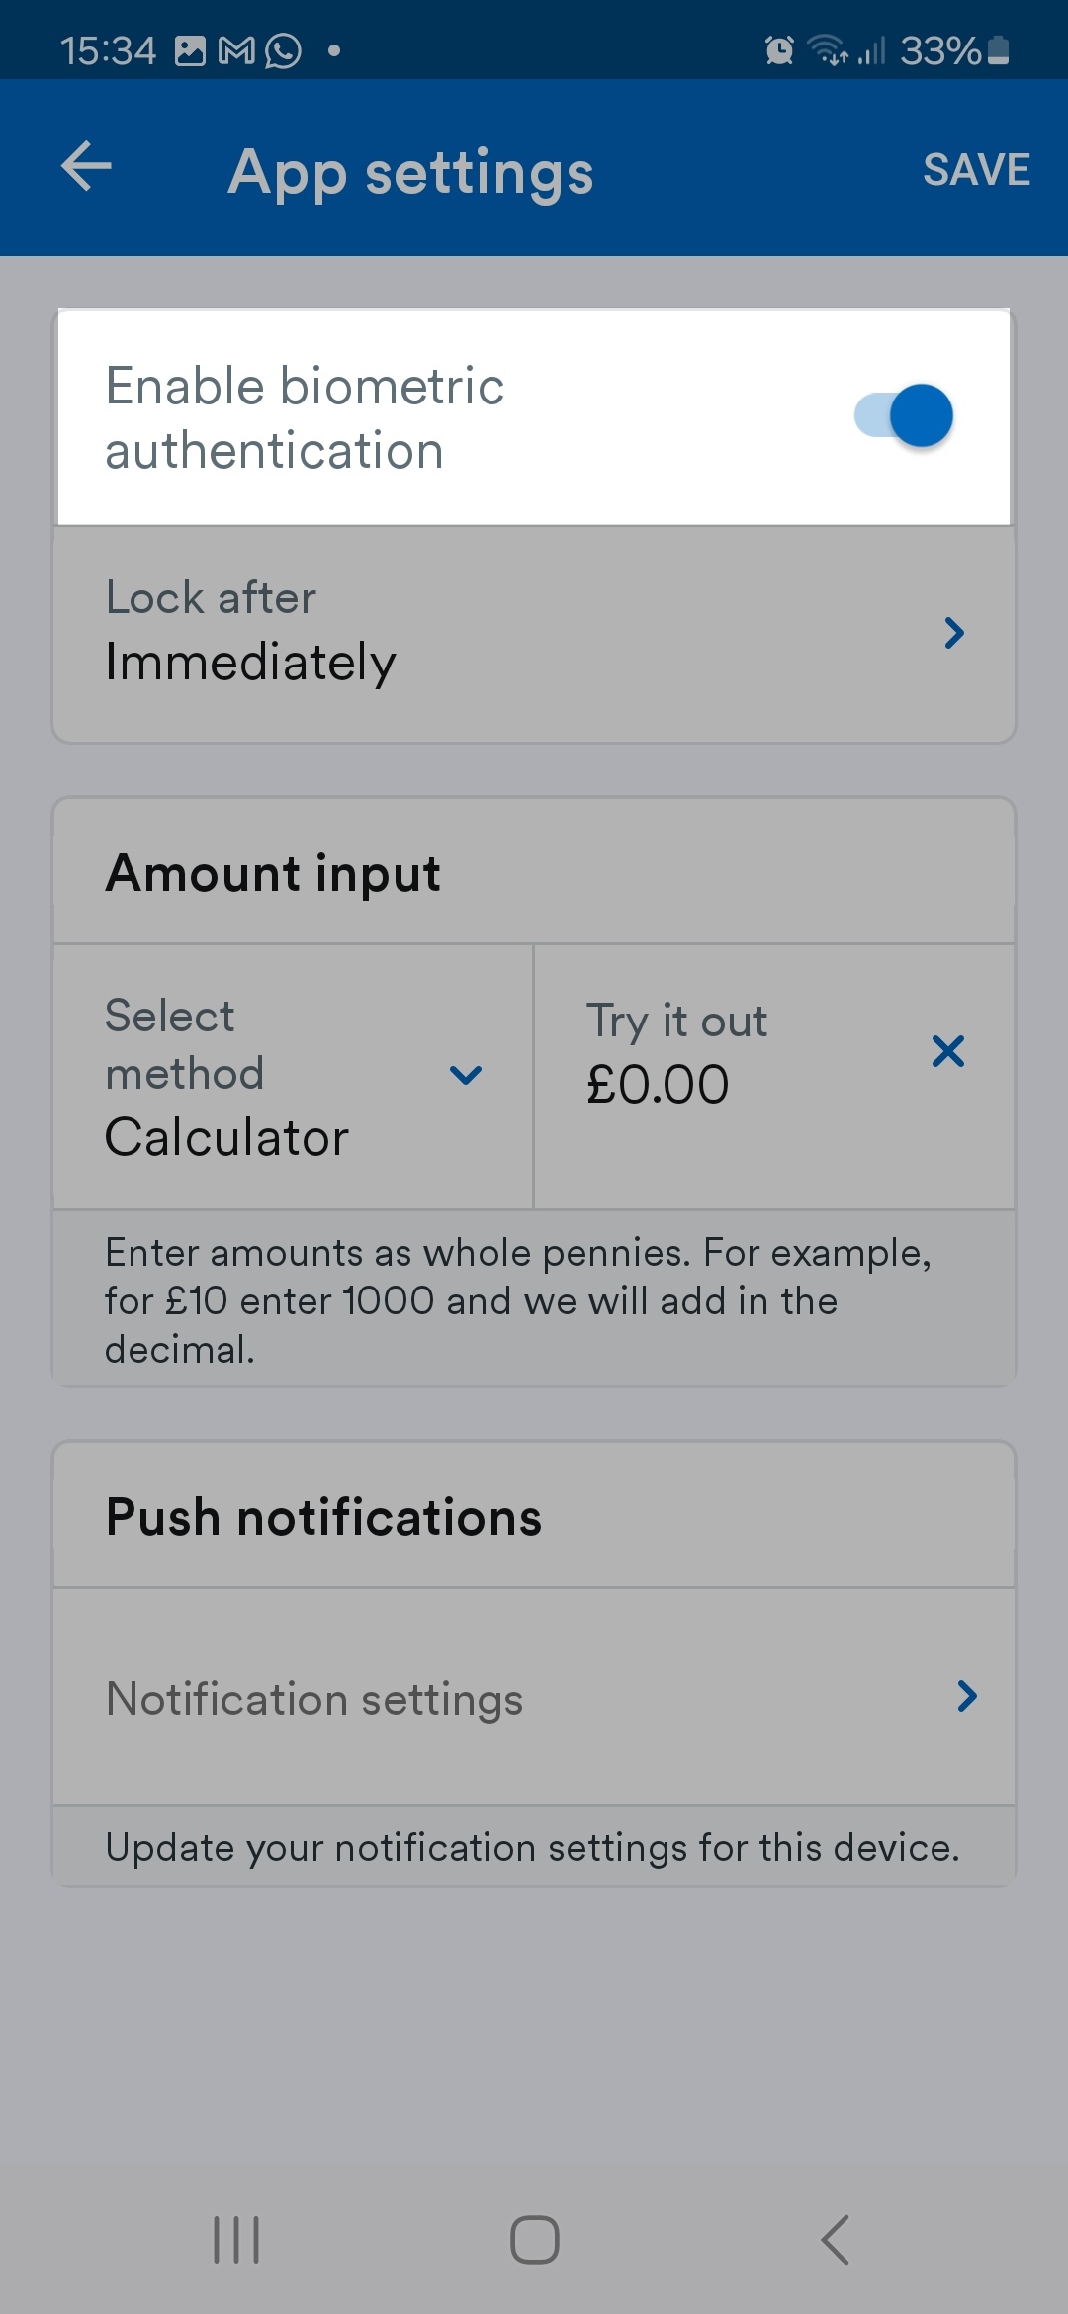1068x2314 pixels.
Task: Tap WhatsApp notification icon in status bar
Action: [x=284, y=49]
